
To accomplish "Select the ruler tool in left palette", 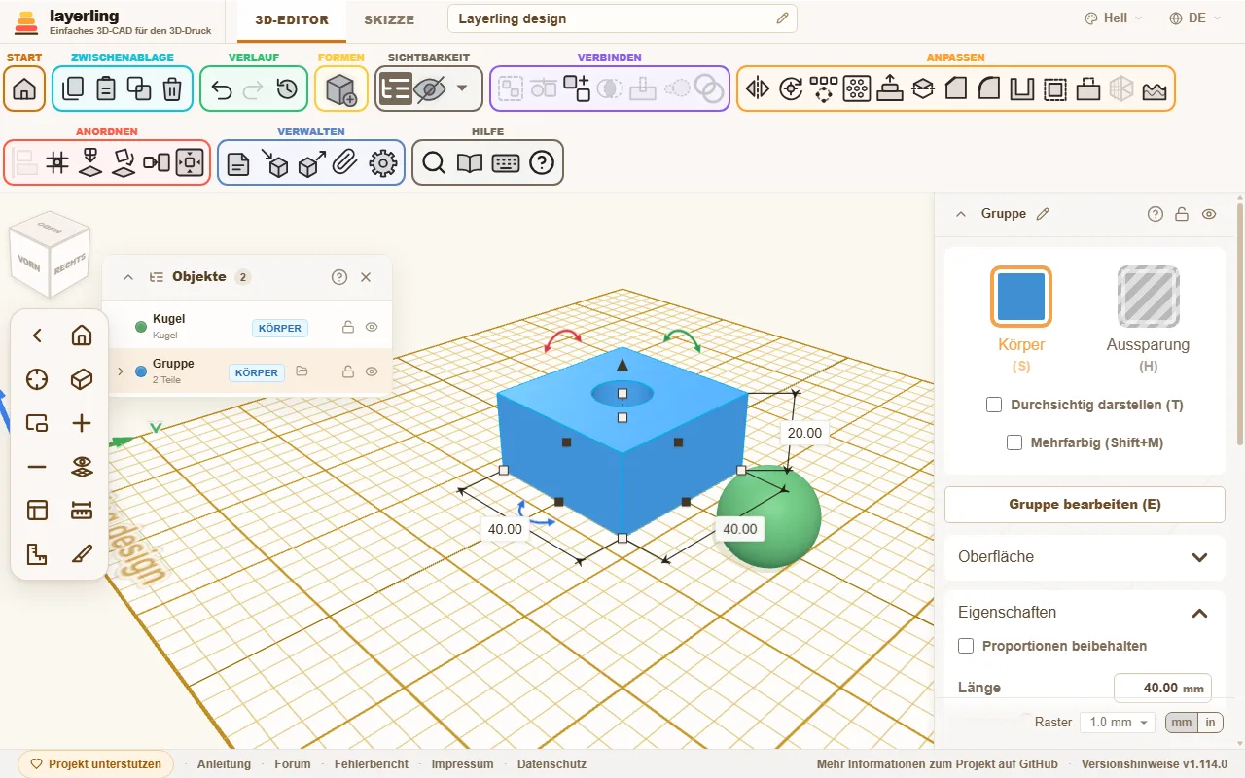I will (x=82, y=511).
